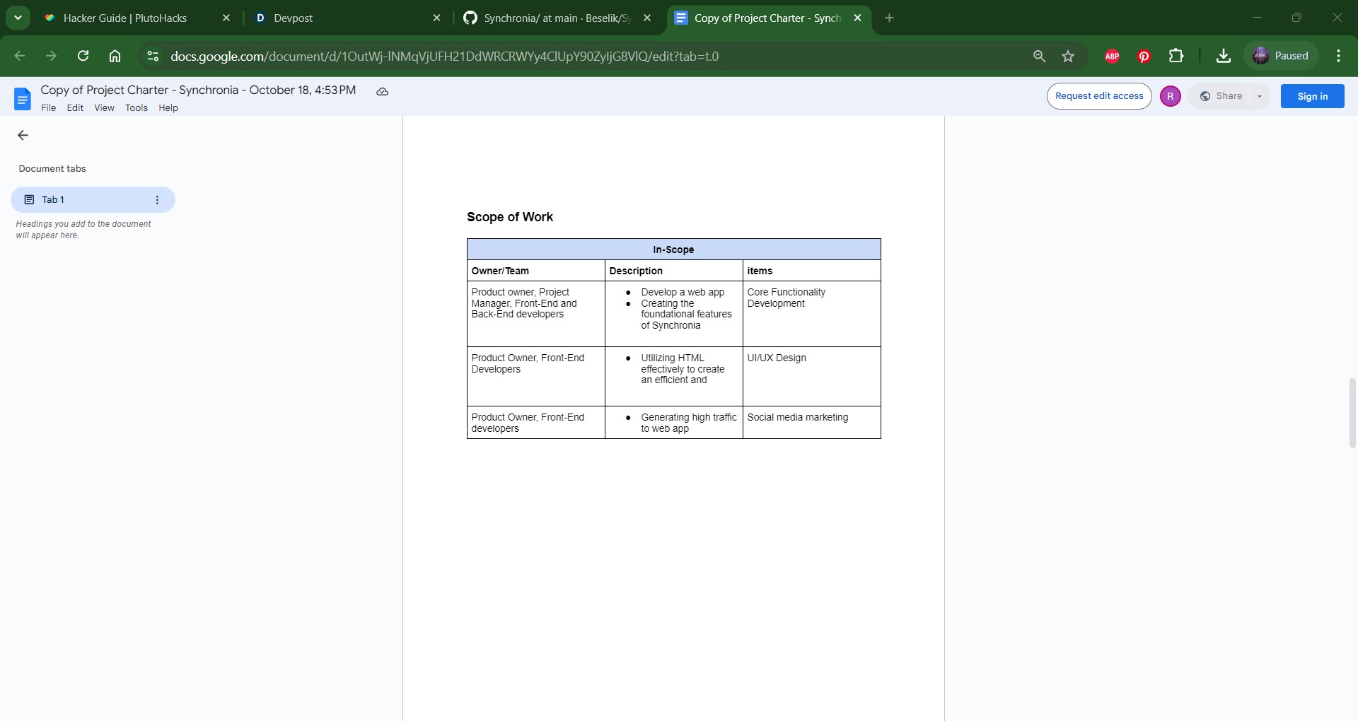1358x721 pixels.
Task: Click the In-Scope table header
Action: tap(673, 250)
